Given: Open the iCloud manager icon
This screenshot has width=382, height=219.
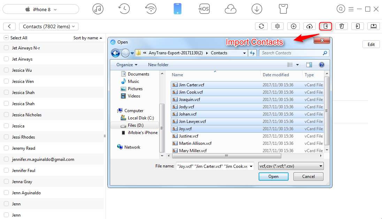Looking at the screenshot, I should click(x=230, y=9).
